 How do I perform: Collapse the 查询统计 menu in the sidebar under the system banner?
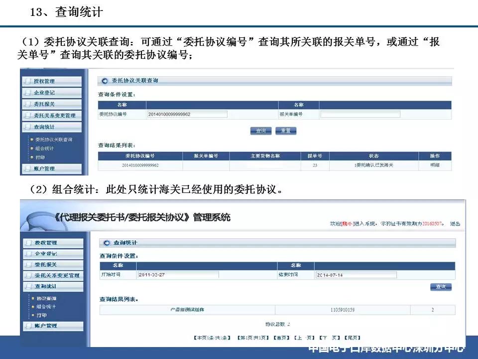coord(53,286)
